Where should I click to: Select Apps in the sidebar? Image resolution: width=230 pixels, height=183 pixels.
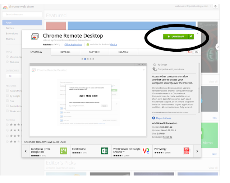click(x=22, y=23)
